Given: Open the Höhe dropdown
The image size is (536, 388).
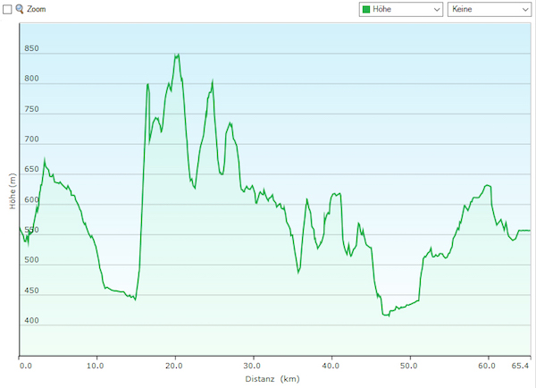Looking at the screenshot, I should (x=400, y=9).
